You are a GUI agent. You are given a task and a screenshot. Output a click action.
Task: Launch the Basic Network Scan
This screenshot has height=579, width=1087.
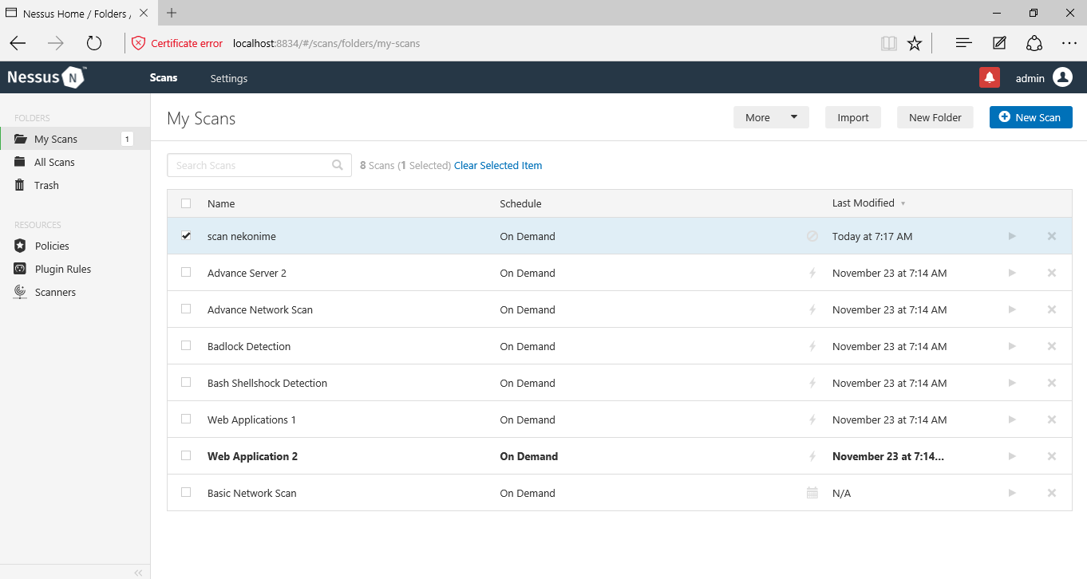pyautogui.click(x=1012, y=493)
